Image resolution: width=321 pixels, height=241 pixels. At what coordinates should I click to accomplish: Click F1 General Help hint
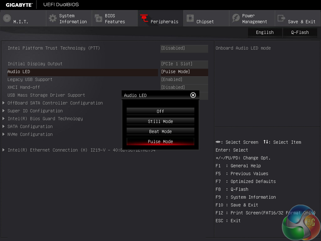pyautogui.click(x=238, y=166)
